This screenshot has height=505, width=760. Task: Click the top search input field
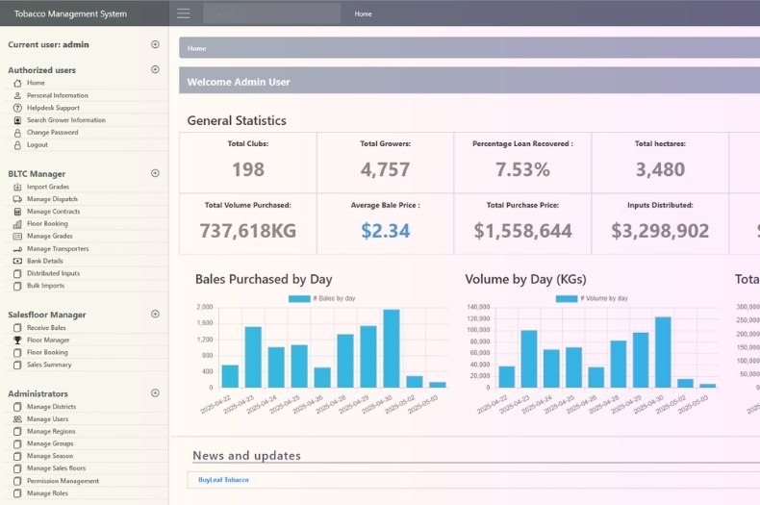(x=272, y=13)
